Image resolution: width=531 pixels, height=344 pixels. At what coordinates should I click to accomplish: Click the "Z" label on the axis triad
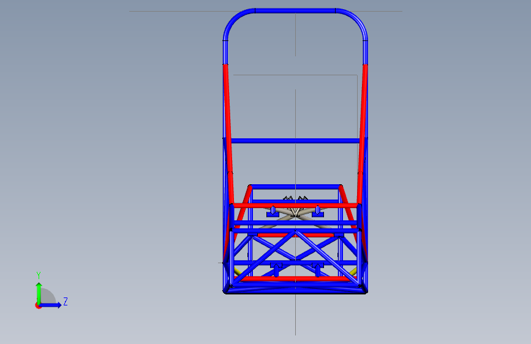tap(66, 301)
